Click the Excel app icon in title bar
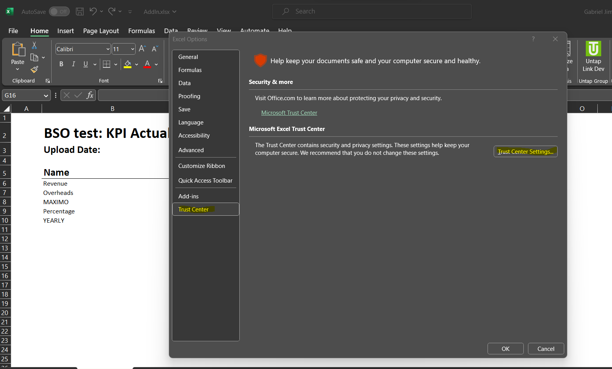Screen dimensions: 612x369 click(x=10, y=12)
